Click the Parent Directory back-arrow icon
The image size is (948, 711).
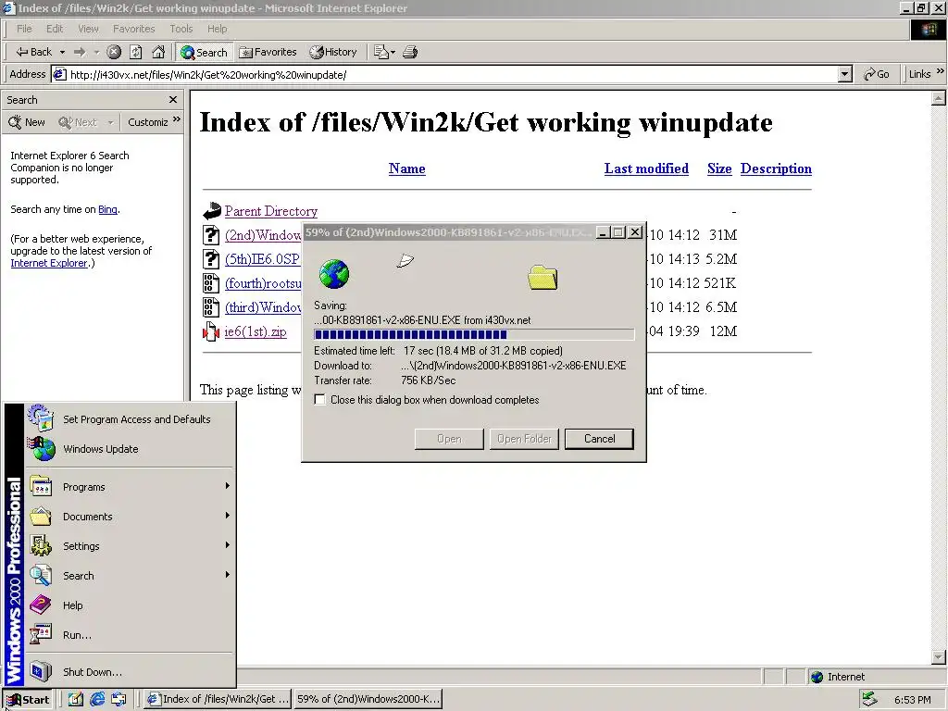pos(212,211)
